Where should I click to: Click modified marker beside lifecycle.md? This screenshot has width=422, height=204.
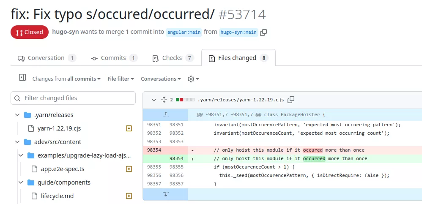tap(129, 196)
